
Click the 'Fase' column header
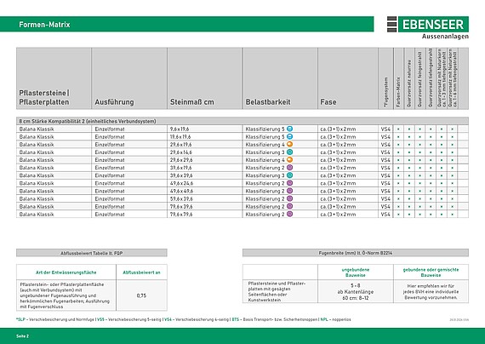click(x=328, y=102)
